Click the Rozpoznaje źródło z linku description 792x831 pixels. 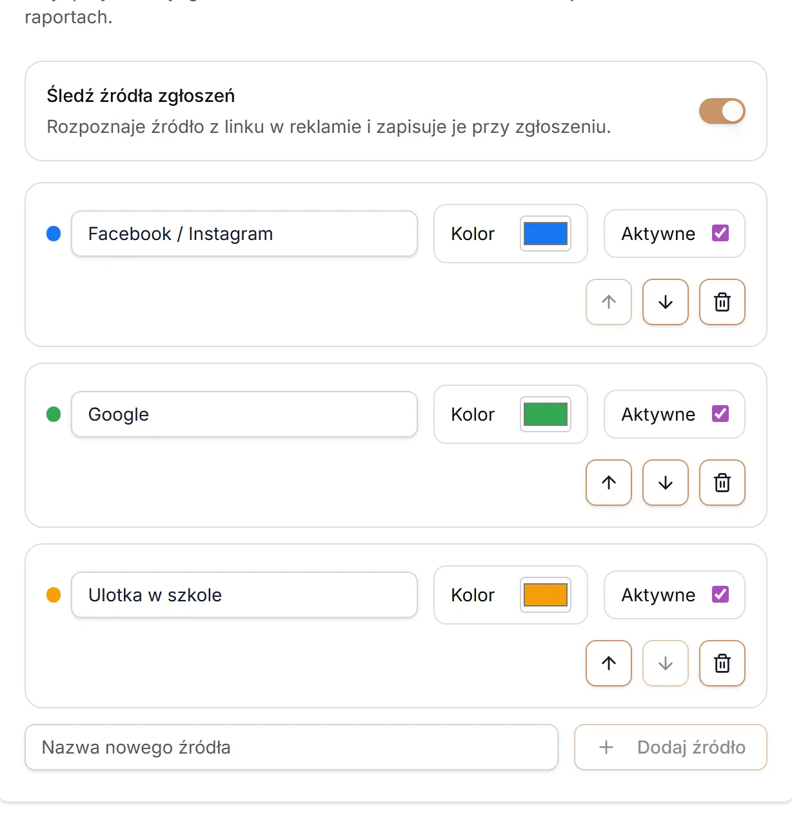329,126
